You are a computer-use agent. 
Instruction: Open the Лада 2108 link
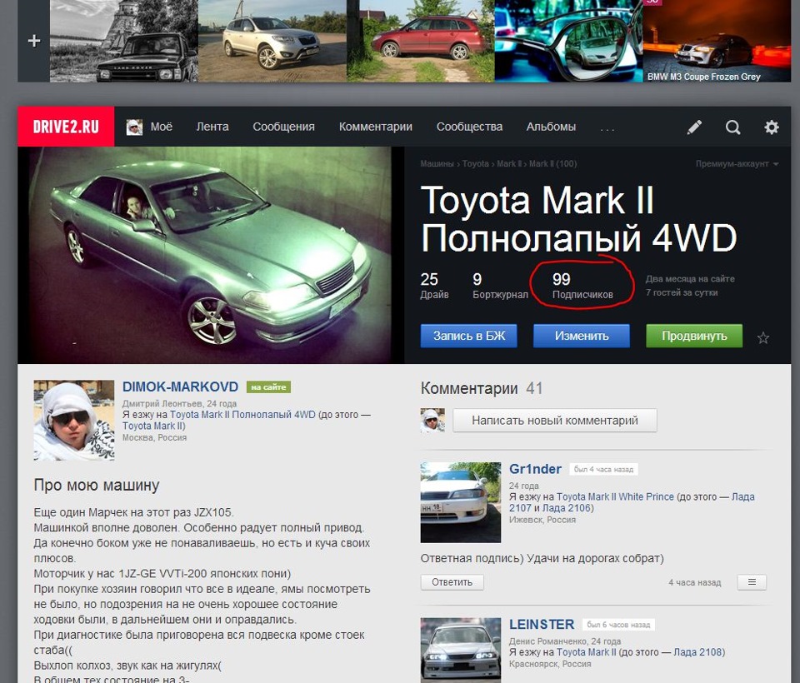tap(697, 652)
